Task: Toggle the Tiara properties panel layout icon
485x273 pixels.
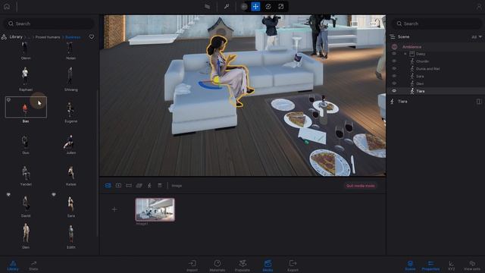Action: [479, 102]
